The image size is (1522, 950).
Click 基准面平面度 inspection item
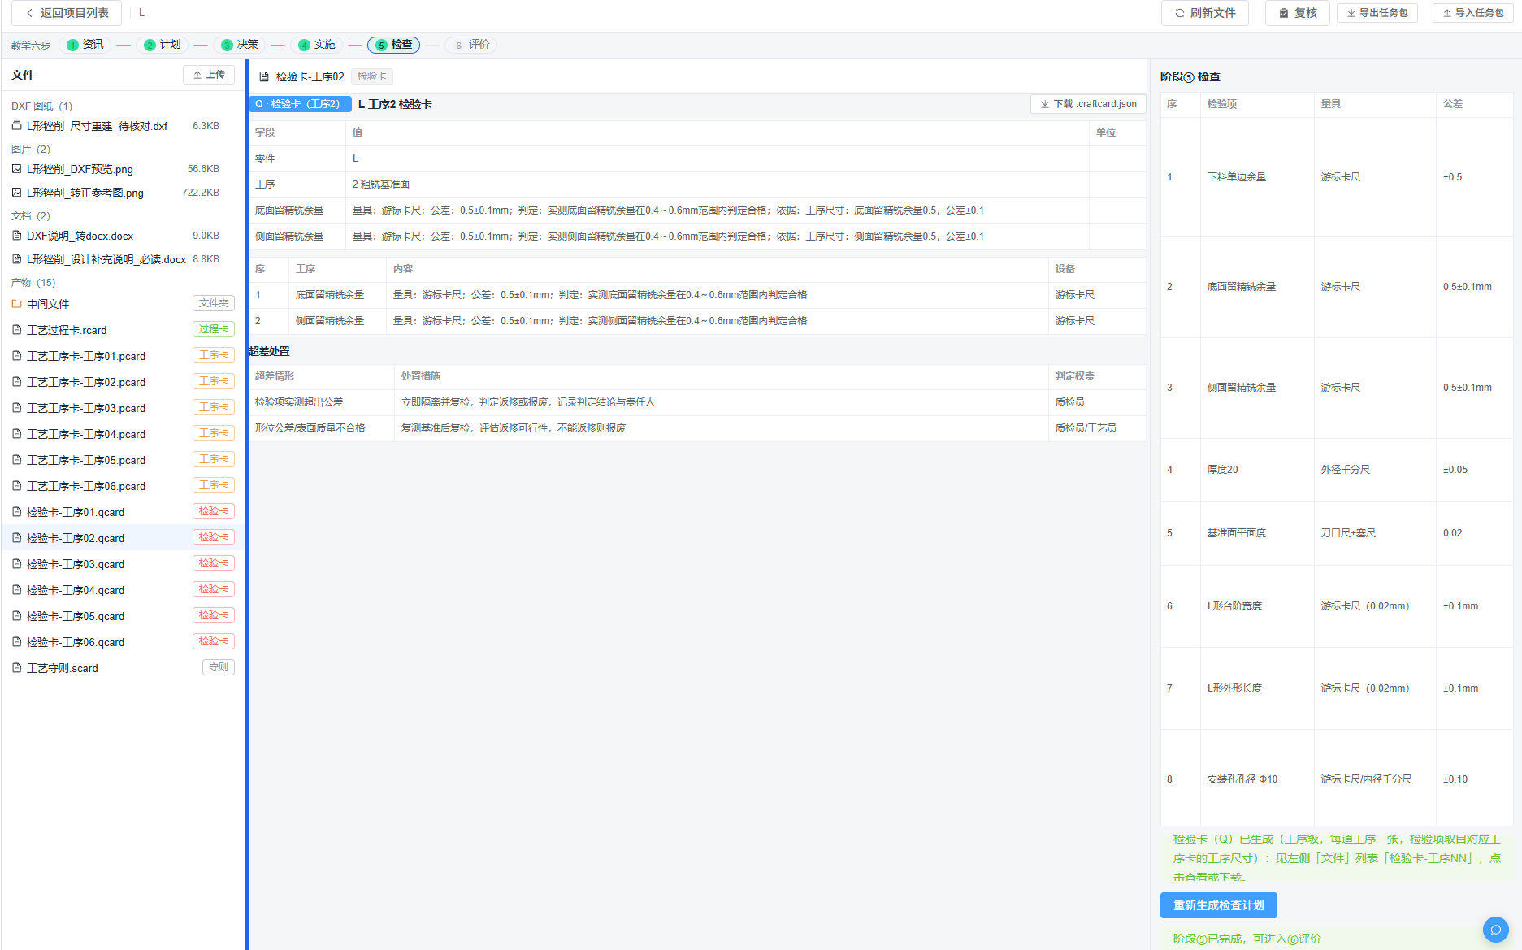1236,533
